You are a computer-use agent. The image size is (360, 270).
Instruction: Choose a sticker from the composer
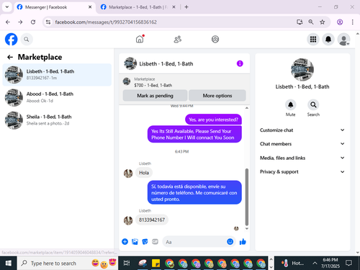point(145,242)
